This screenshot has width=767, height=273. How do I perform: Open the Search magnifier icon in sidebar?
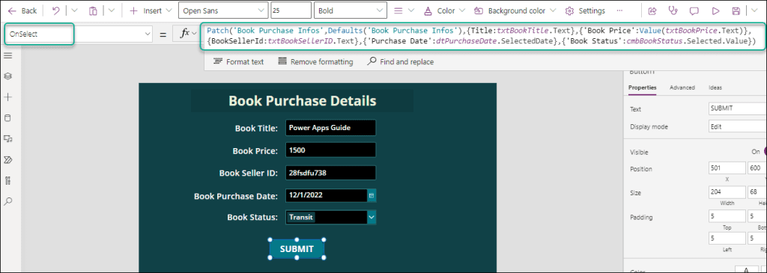pyautogui.click(x=7, y=201)
